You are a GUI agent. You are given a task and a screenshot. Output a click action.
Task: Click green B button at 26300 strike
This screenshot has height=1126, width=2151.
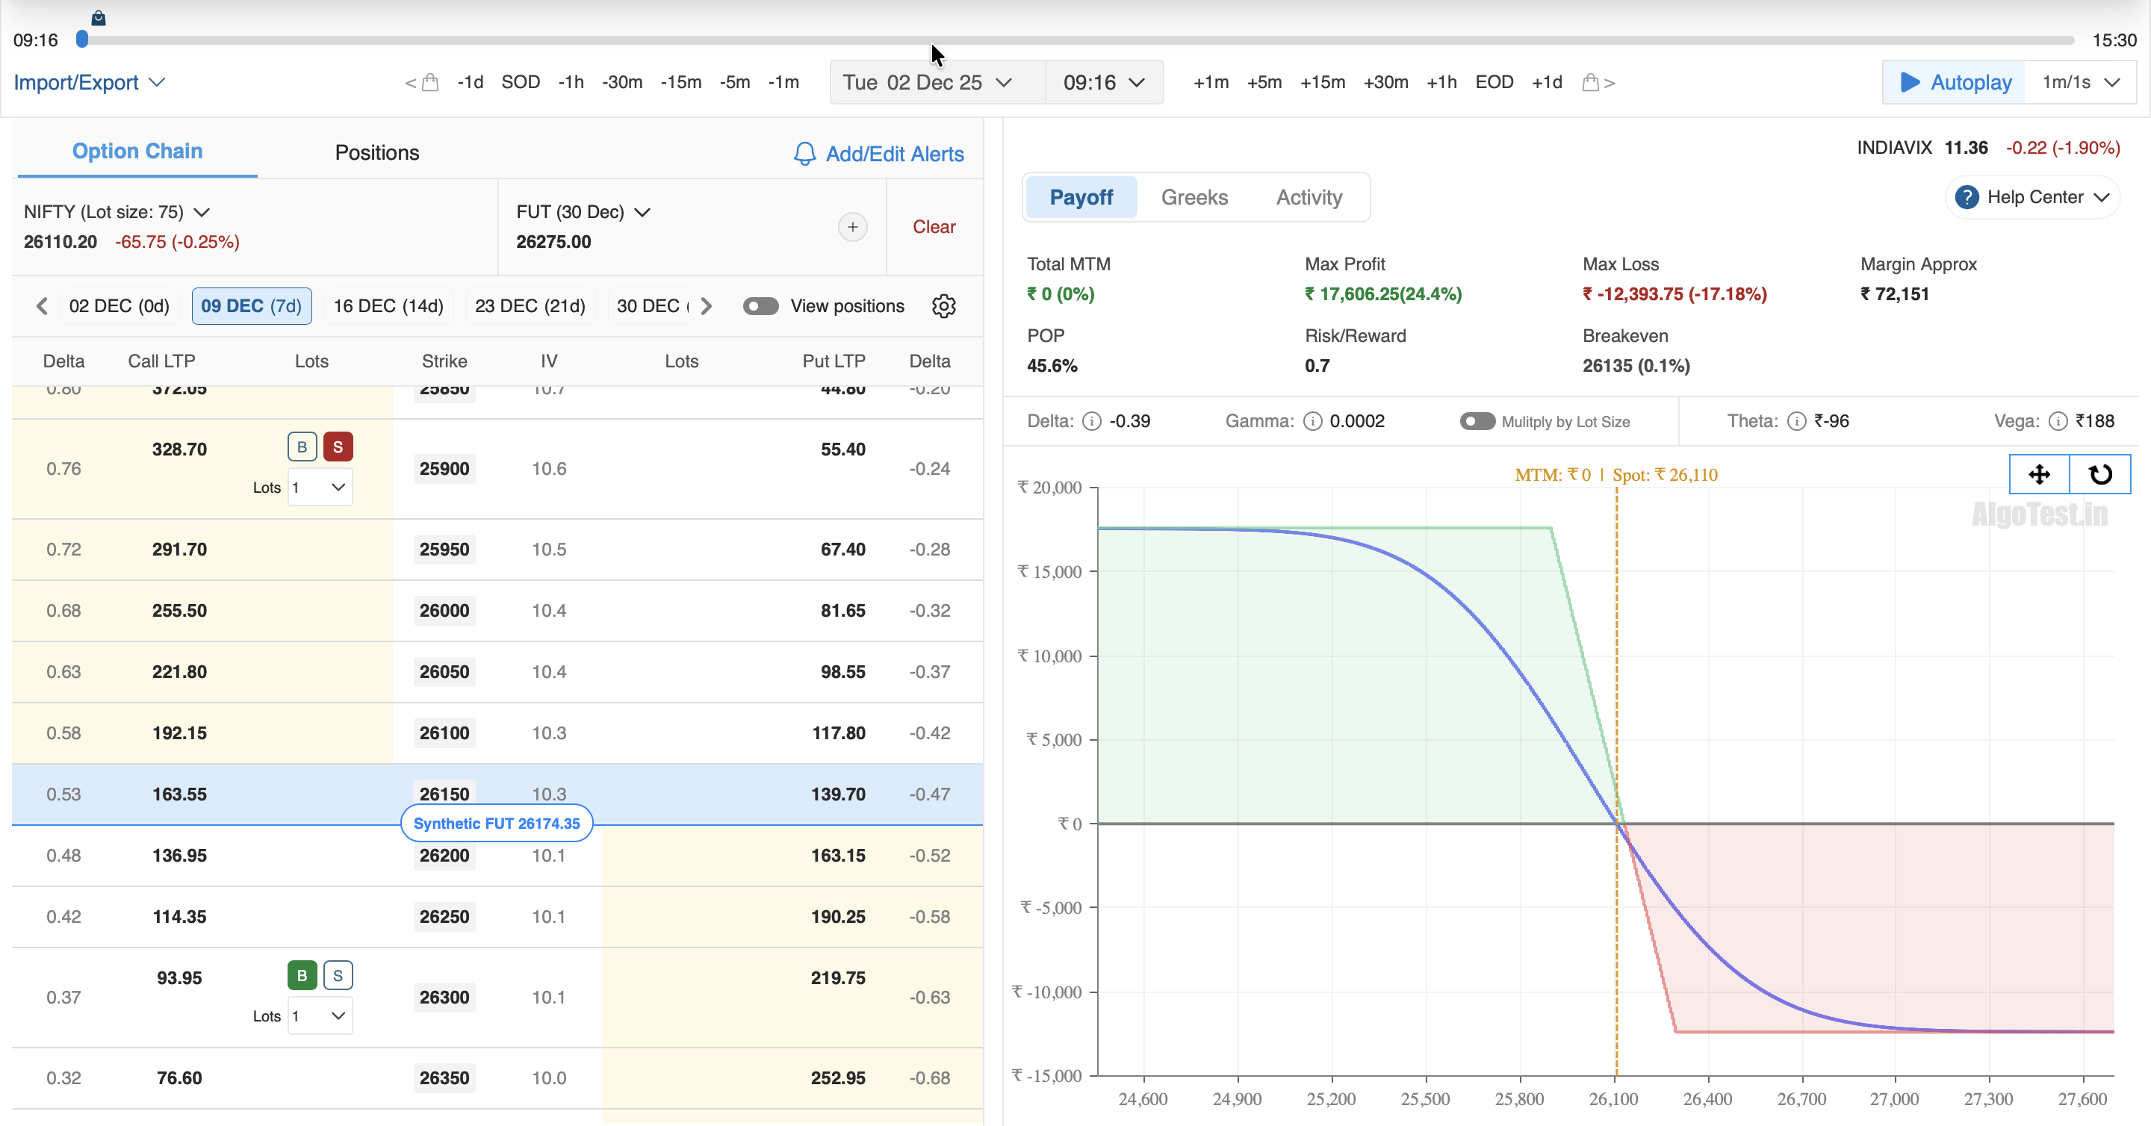click(302, 975)
